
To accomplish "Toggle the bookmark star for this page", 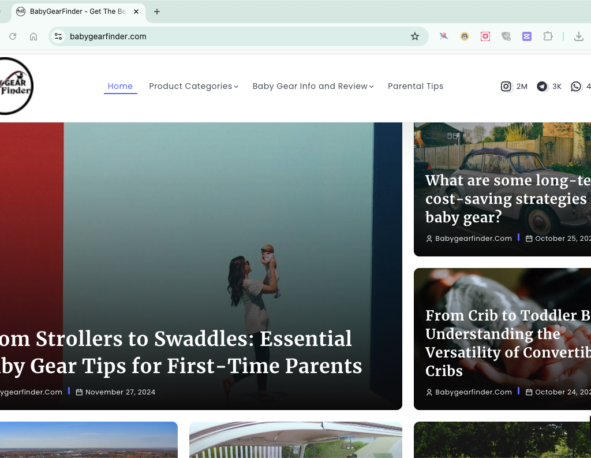I will click(414, 36).
